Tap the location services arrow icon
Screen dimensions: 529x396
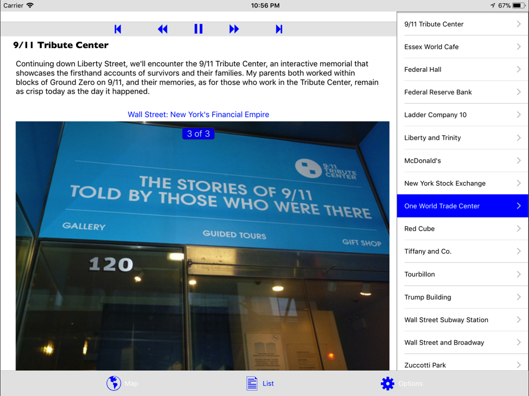(x=493, y=5)
